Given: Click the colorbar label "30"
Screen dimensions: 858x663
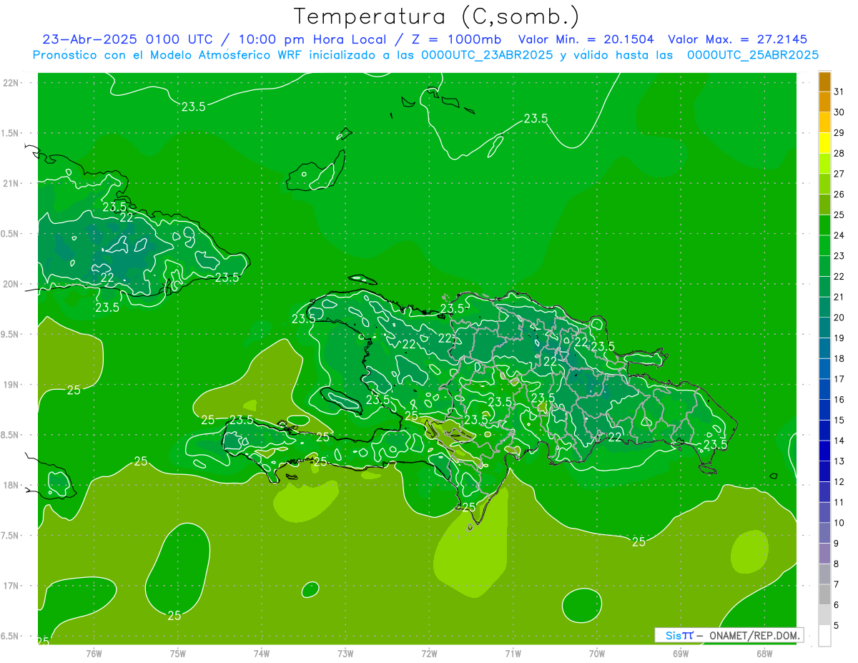Looking at the screenshot, I should click(x=839, y=112).
